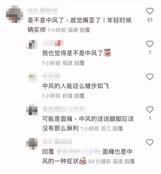
Task: Reply to the 新疆 user's comment
Action: click(79, 96)
